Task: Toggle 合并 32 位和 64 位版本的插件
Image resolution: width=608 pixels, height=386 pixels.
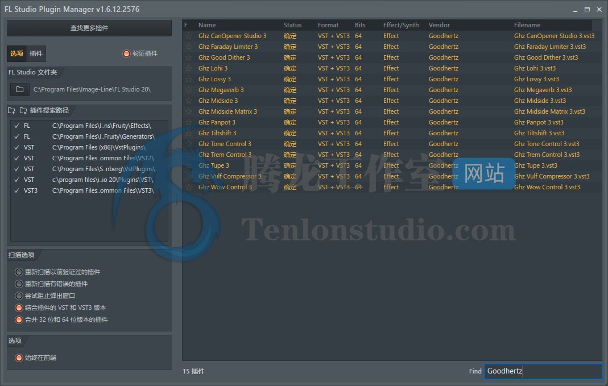Action: (19, 320)
